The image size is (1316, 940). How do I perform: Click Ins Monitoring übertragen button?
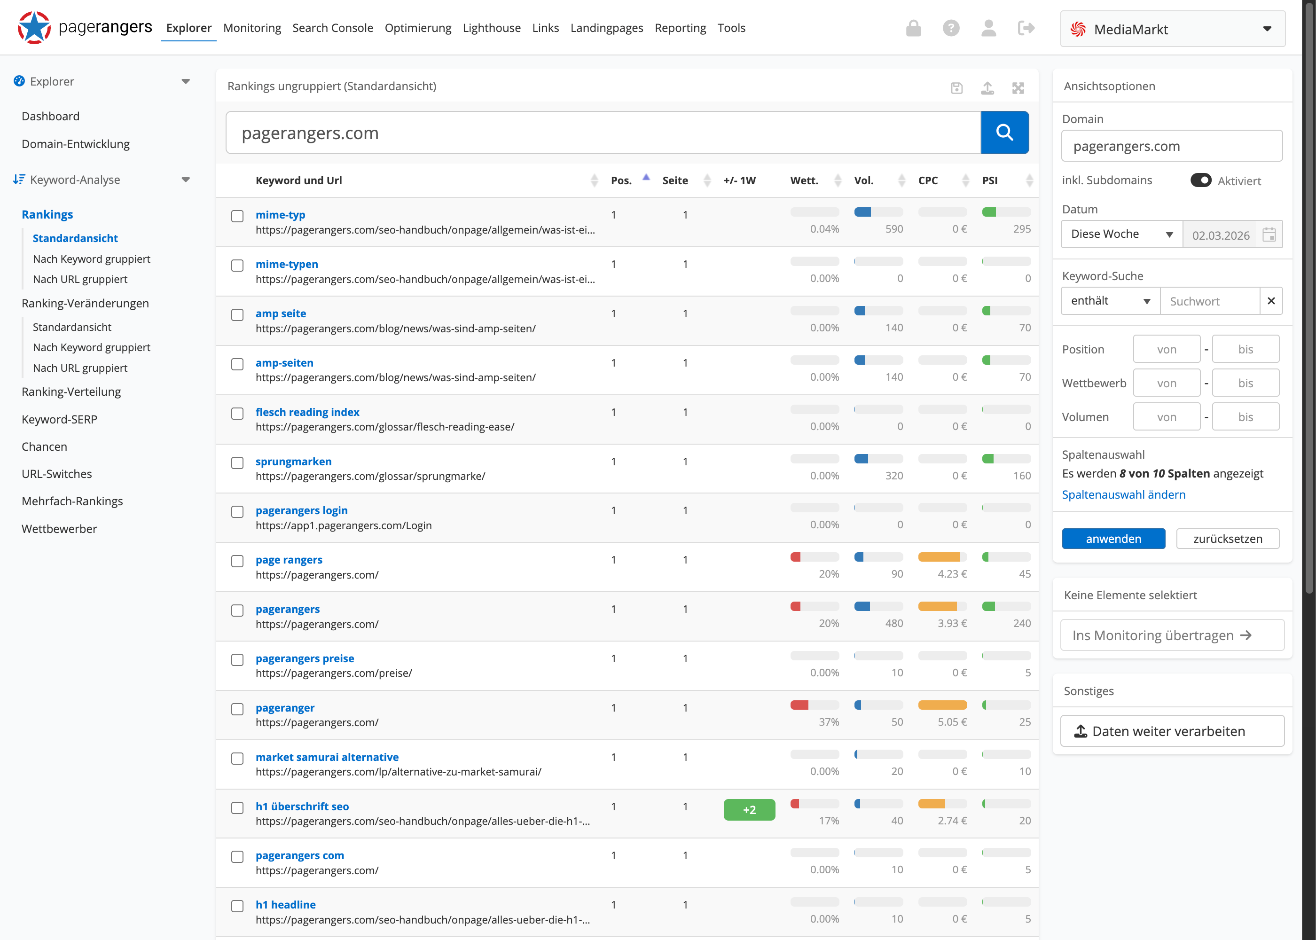coord(1172,635)
